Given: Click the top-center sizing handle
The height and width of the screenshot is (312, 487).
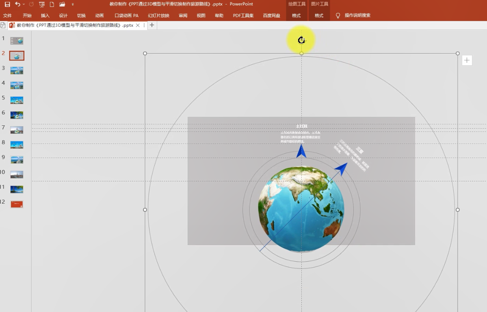Looking at the screenshot, I should click(301, 53).
